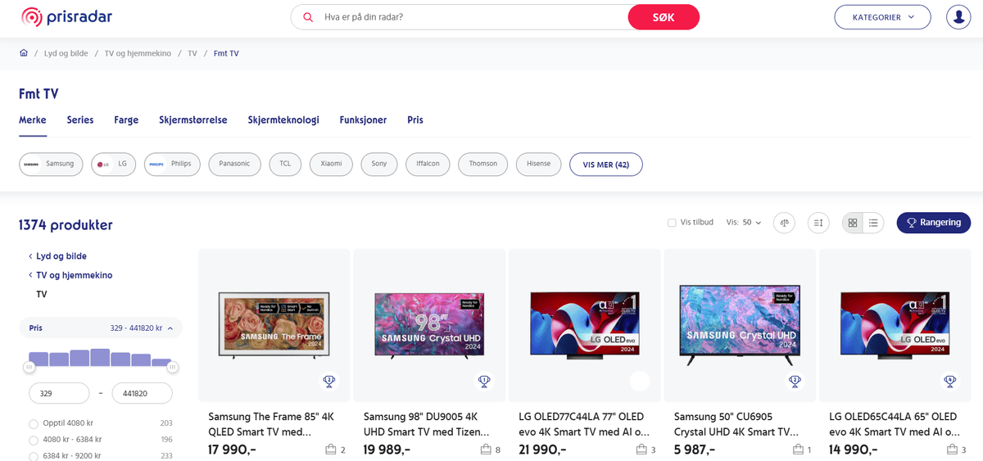Open the Funksjoner filter tab
The height and width of the screenshot is (461, 983).
point(363,120)
